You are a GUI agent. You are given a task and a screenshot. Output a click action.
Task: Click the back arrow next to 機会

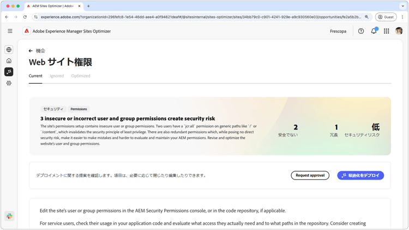coord(31,51)
